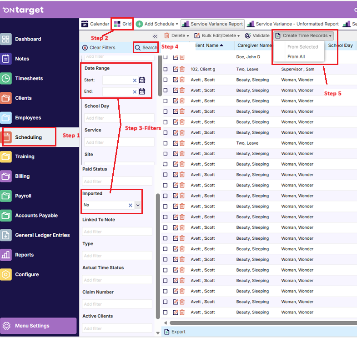Open the Reports chart icon
This screenshot has width=357, height=338.
point(6,255)
